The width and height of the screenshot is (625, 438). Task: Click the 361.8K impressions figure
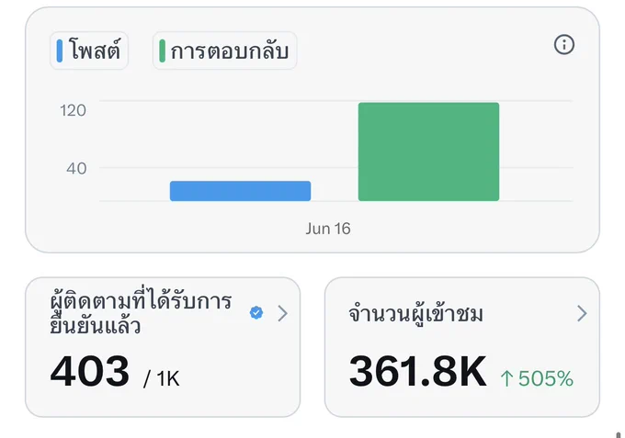[417, 371]
